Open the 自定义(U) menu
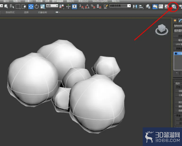The width and height of the screenshot is (182, 146). tap(83, 1)
